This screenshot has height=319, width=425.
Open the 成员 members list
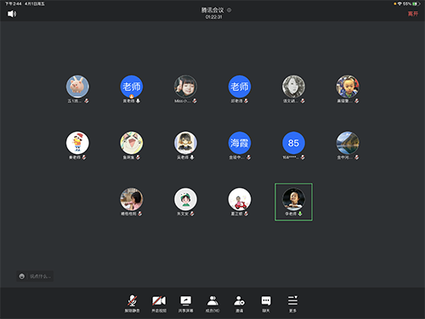tap(212, 304)
